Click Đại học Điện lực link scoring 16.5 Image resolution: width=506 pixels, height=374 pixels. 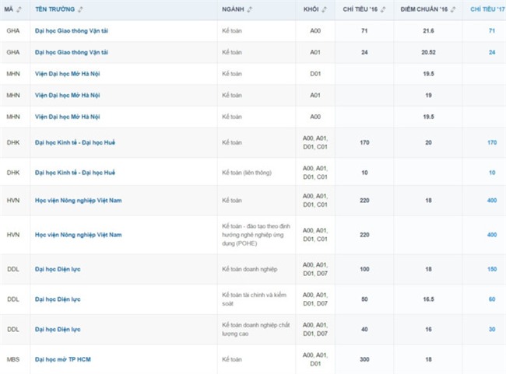tap(58, 299)
